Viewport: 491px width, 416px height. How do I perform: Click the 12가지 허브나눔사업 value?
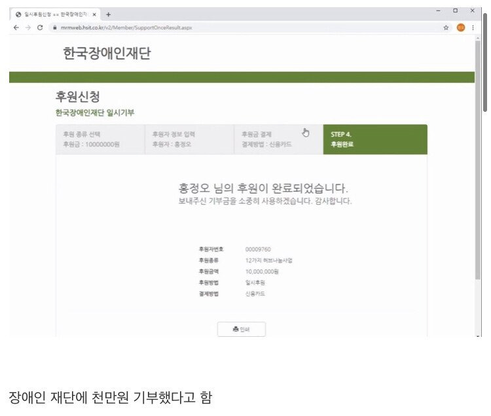pyautogui.click(x=268, y=260)
